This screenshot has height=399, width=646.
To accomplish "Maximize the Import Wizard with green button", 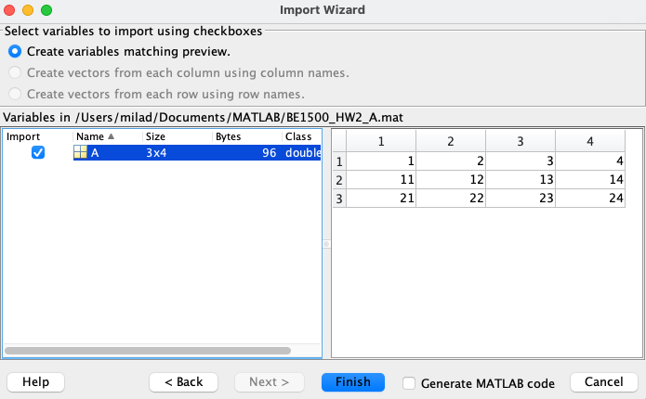I will pyautogui.click(x=46, y=10).
